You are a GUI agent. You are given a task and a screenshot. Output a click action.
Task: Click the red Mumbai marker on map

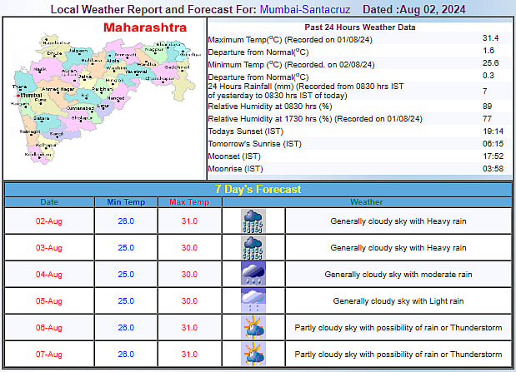click(16, 96)
